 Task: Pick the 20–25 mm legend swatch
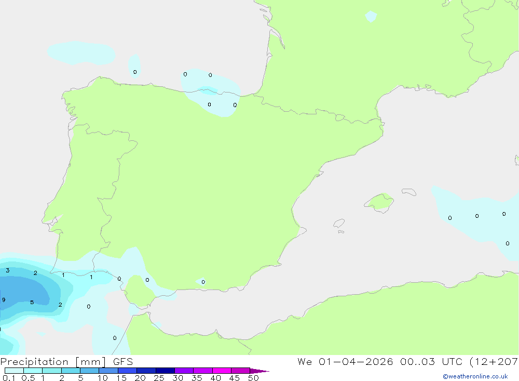point(146,371)
